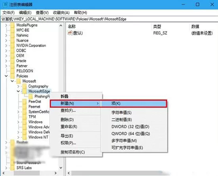This screenshot has width=218, height=176.
Task: Collapse the MicrosoftEdge key
Action: [x=18, y=91]
